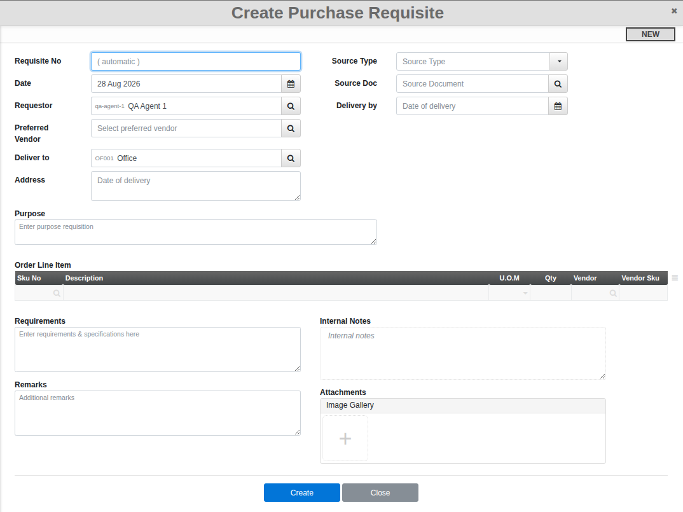Screen dimensions: 683x512
Task: Open the U.O.M dropdown in line item row
Action: [525, 293]
